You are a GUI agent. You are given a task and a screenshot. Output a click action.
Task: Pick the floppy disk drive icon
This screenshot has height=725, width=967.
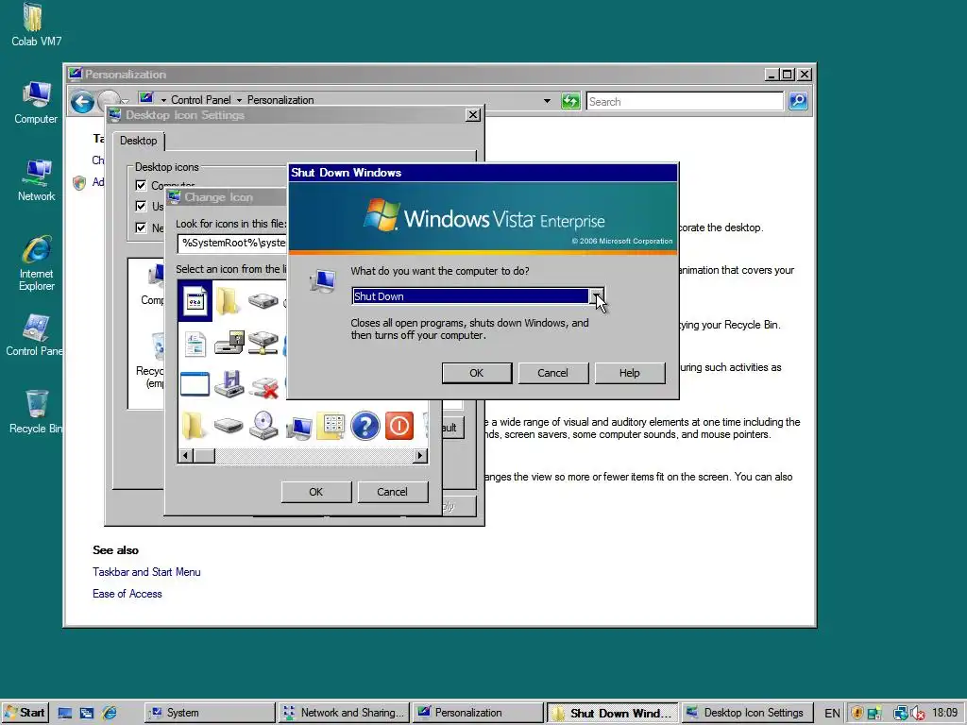[229, 383]
